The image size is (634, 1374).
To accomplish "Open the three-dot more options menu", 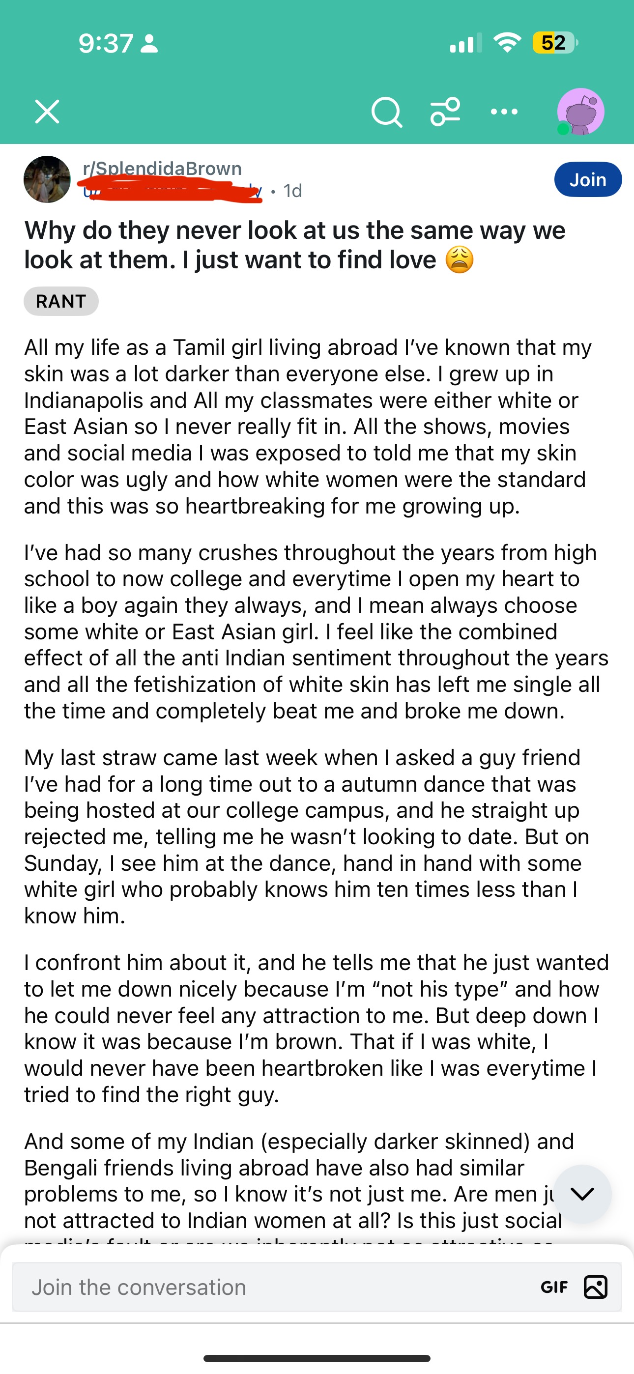I will [504, 112].
